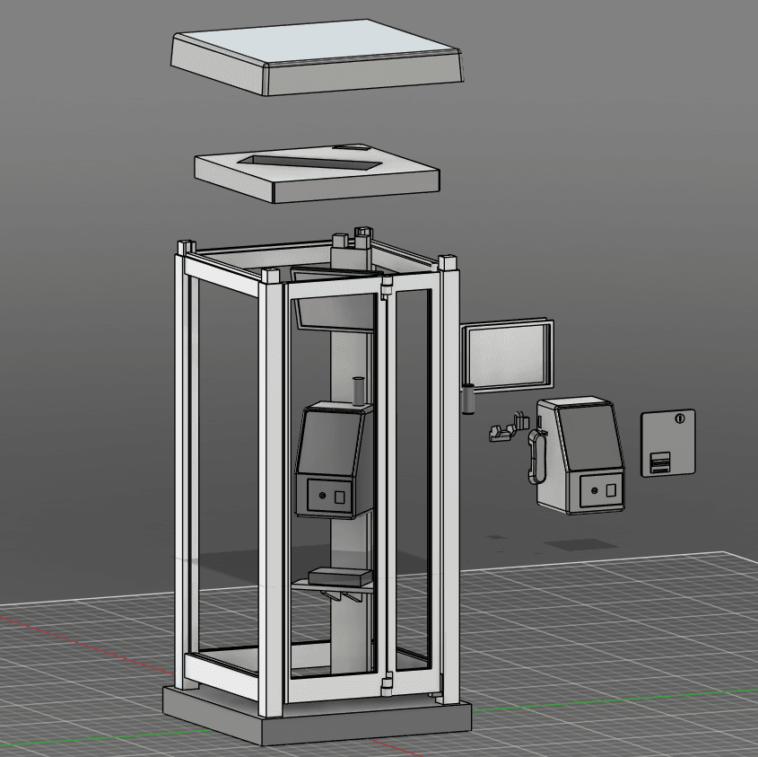Select the coin panel plate with keyhole
Viewport: 758px width, 757px height.
coord(668,443)
